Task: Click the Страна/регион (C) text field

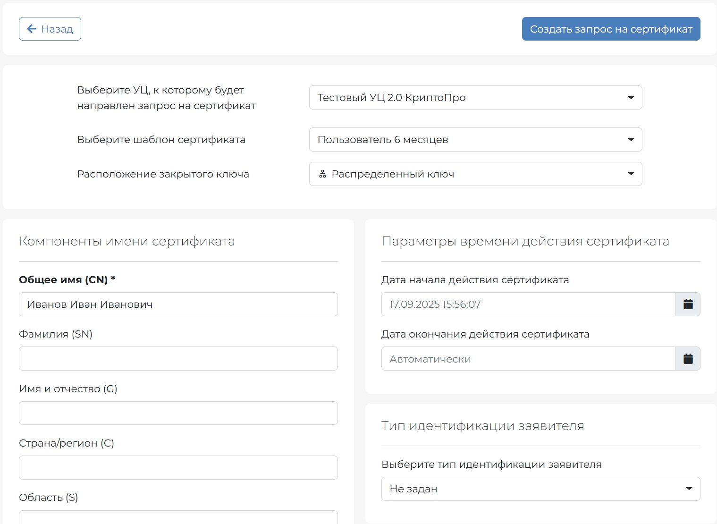Action: (x=178, y=467)
